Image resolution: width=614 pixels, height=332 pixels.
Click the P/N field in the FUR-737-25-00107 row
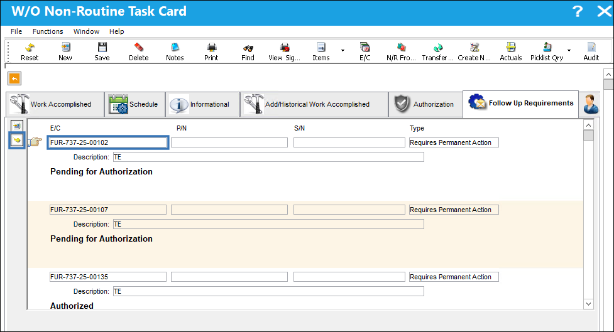(x=229, y=210)
